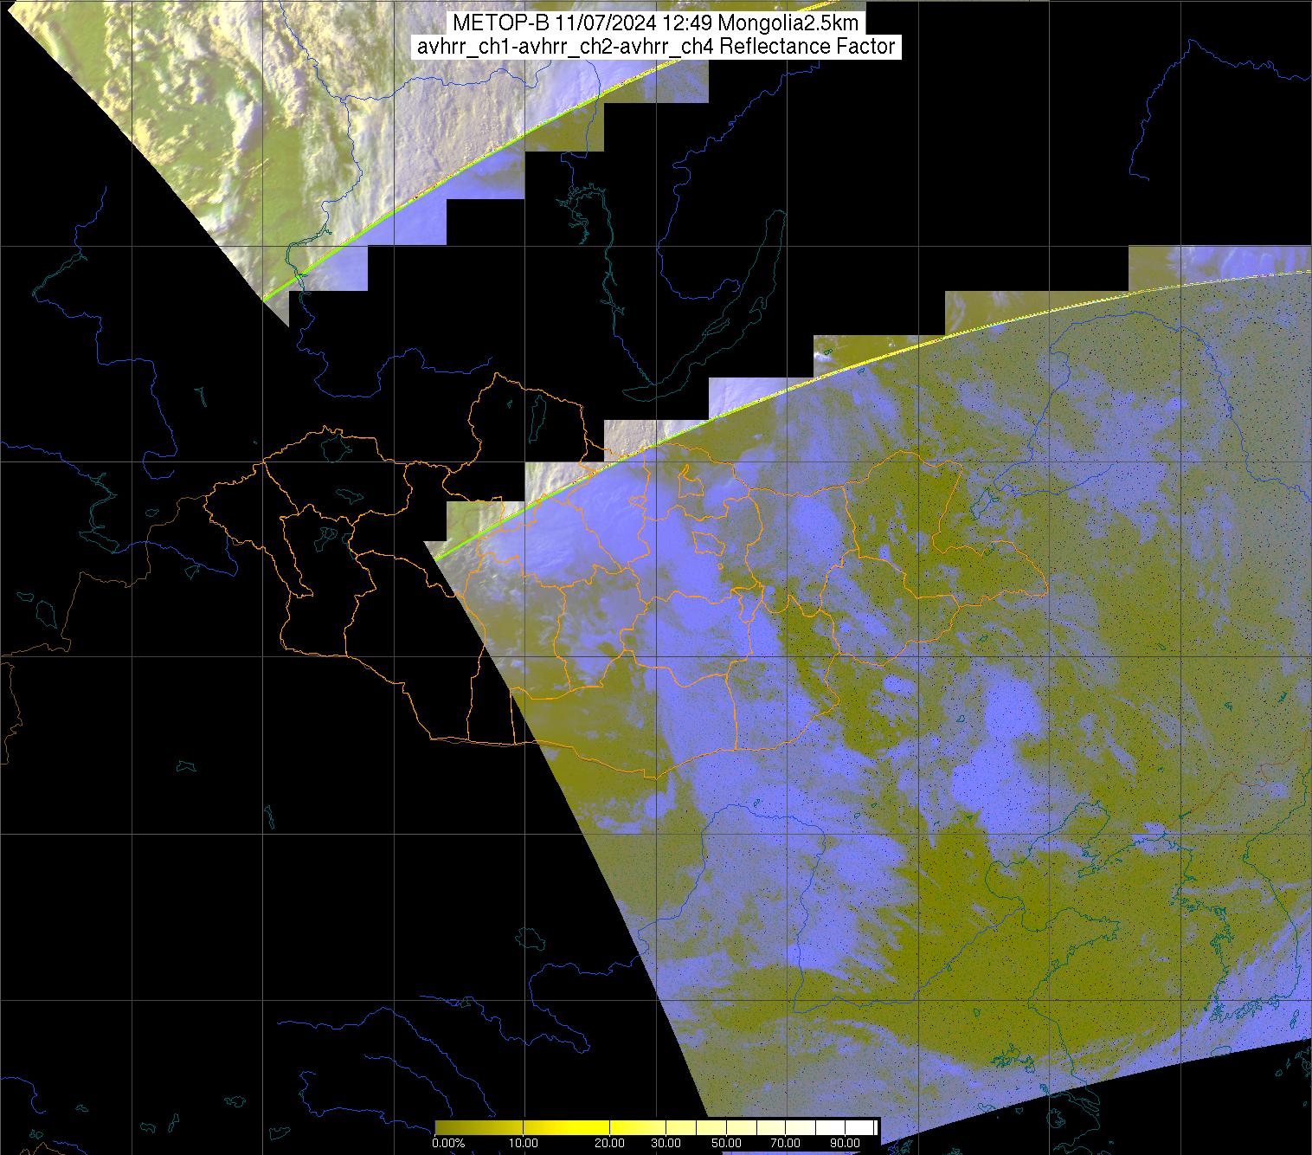Click the '90.00' color bar label
1312x1155 pixels.
pyautogui.click(x=845, y=1145)
